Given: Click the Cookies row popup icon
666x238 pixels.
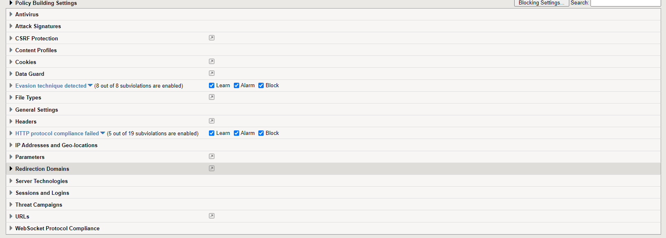Looking at the screenshot, I should point(211,62).
